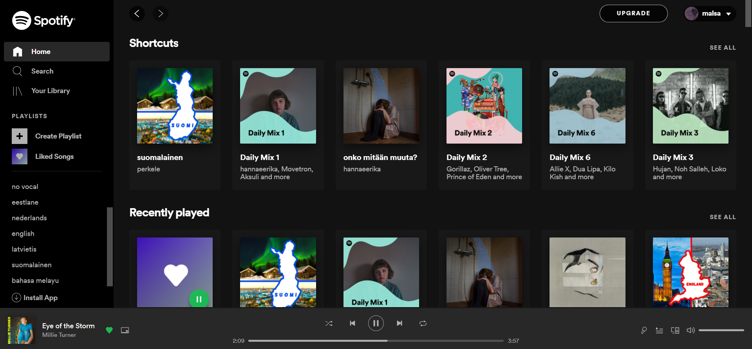Toggle the green heart to unlike song
752x349 pixels.
click(109, 330)
